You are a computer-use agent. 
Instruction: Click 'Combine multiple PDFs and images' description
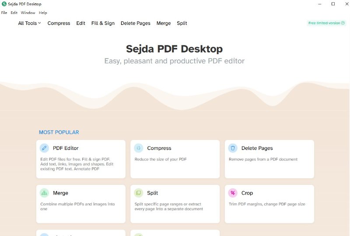coord(77,206)
